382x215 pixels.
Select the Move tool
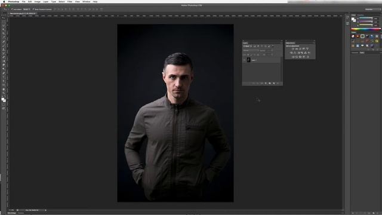point(4,18)
